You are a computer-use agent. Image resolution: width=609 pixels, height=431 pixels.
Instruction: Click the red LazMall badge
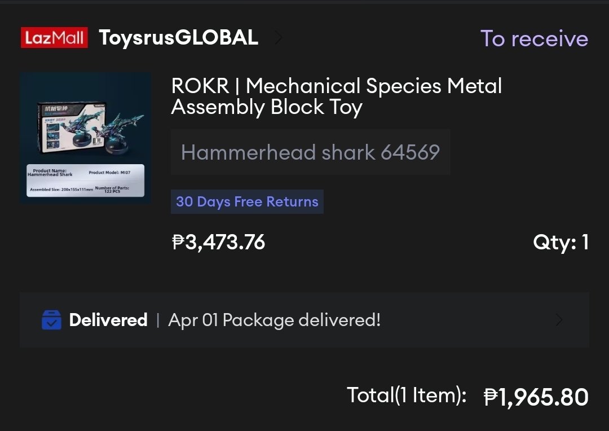click(54, 38)
